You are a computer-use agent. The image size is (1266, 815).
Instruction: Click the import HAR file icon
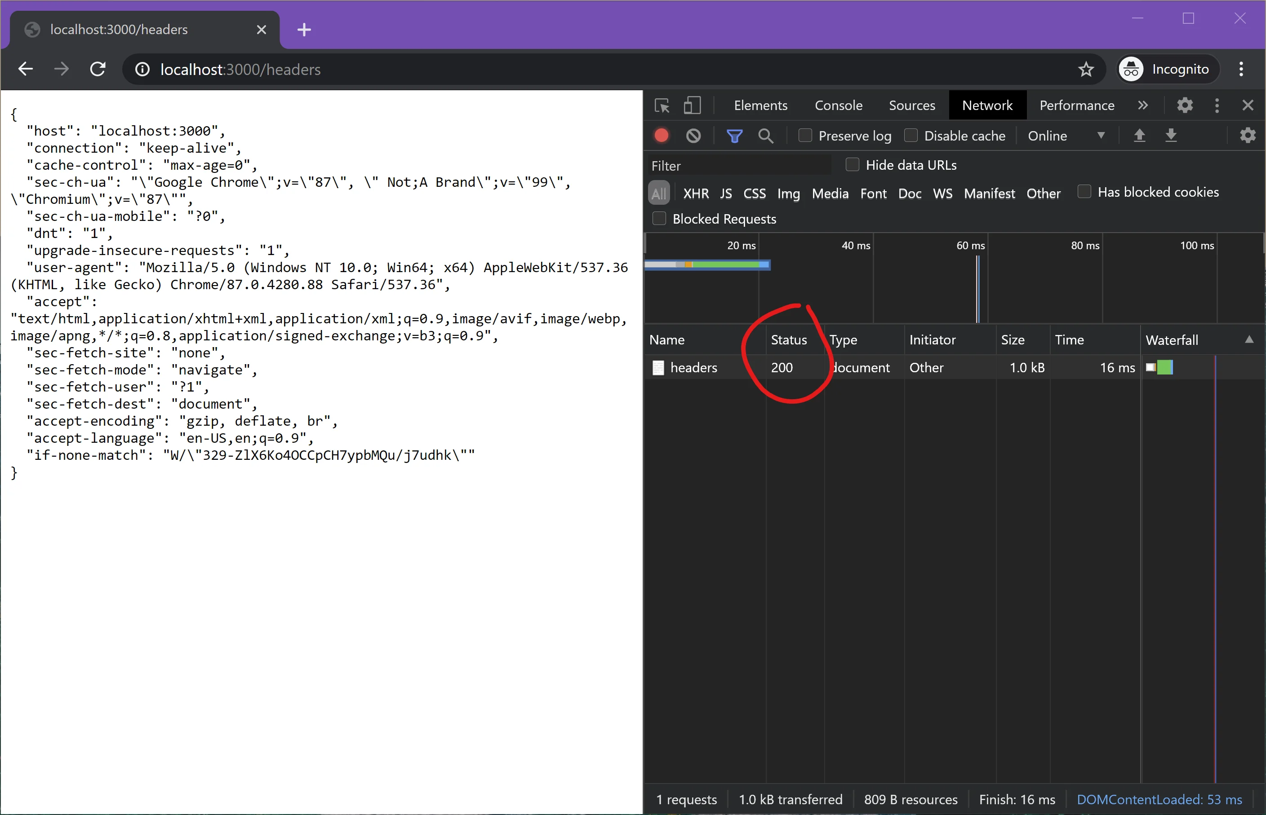click(x=1138, y=137)
